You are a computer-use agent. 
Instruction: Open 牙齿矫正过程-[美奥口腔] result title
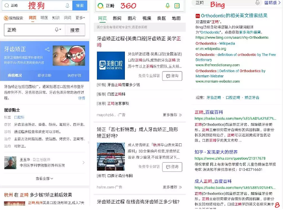point(139,42)
